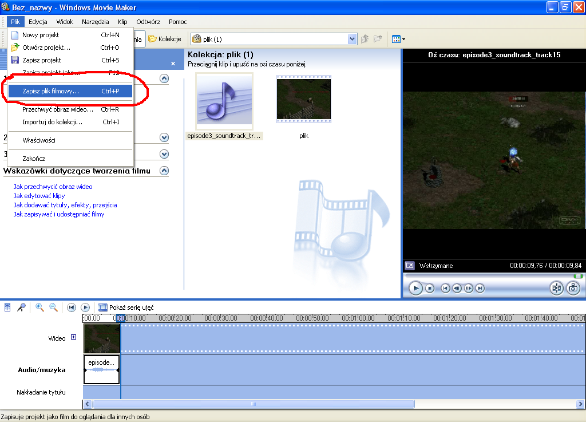This screenshot has height=422, width=586.
Task: Open the Jak edytować klipy link
Action: (39, 196)
